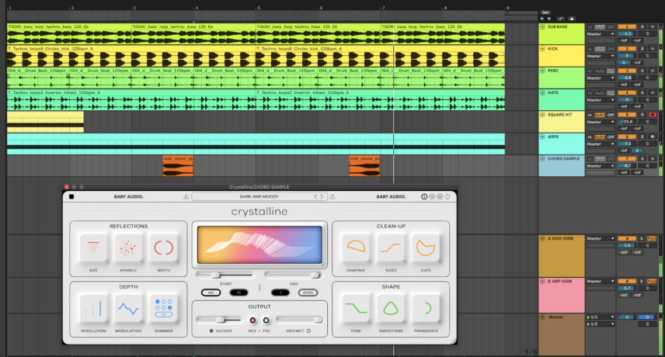
Task: Deactivate the HATS track number 4
Action: click(x=627, y=93)
